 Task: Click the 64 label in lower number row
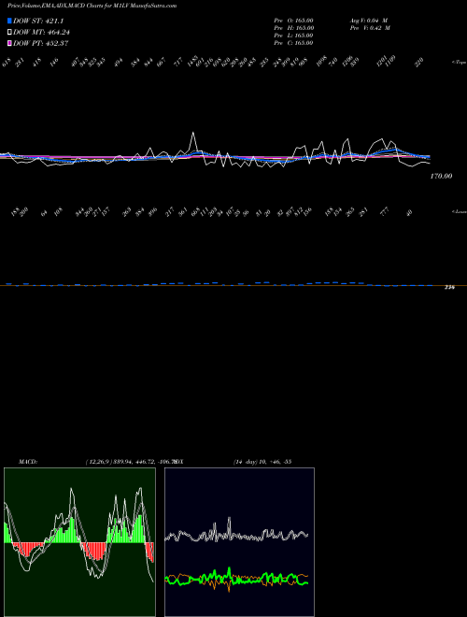(x=44, y=213)
